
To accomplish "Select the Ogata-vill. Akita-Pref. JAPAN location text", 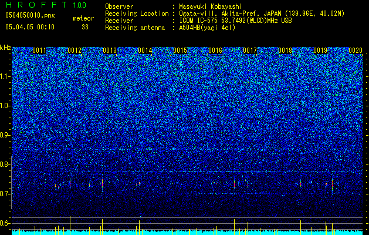I will [262, 14].
